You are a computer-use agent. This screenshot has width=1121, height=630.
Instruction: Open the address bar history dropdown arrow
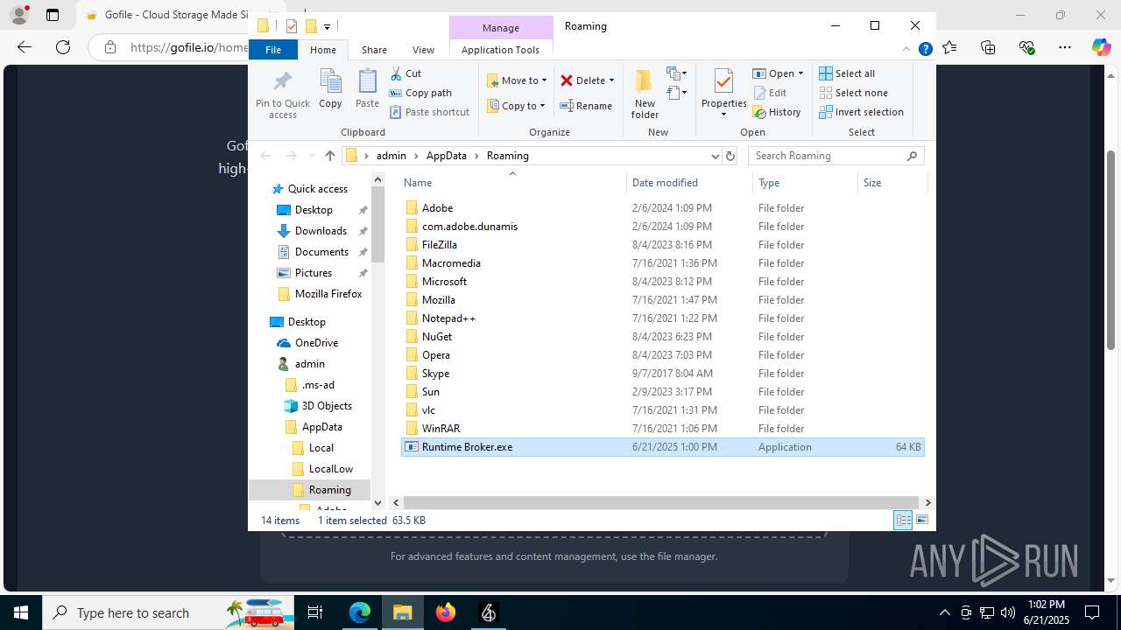click(715, 156)
